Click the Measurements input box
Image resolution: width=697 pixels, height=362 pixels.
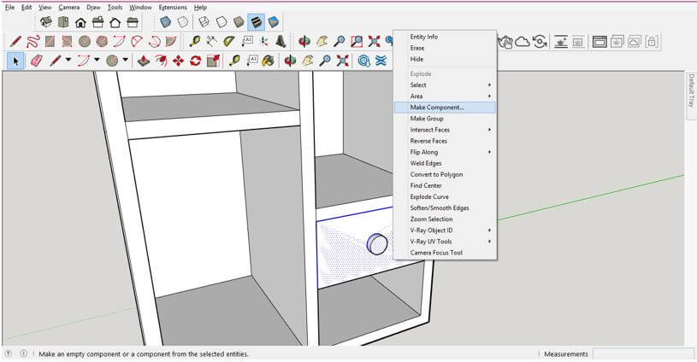click(641, 354)
